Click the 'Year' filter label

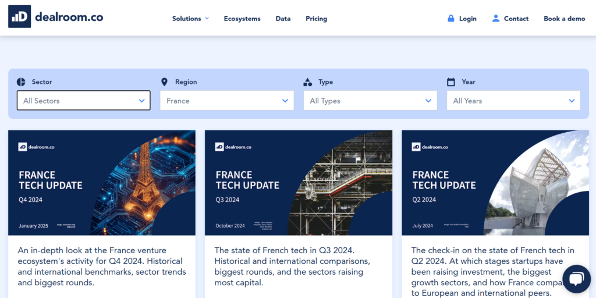pyautogui.click(x=469, y=81)
